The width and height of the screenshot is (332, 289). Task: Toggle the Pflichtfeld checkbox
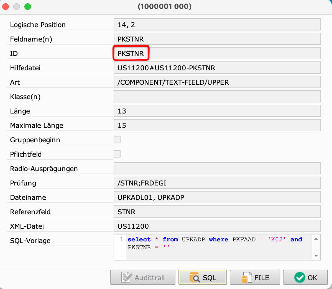(117, 154)
